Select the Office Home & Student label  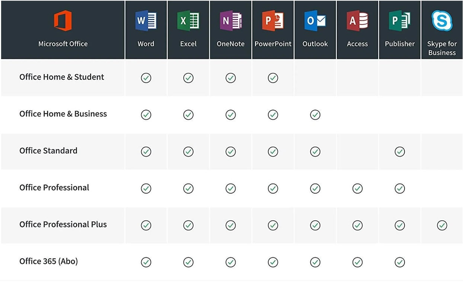(x=62, y=77)
